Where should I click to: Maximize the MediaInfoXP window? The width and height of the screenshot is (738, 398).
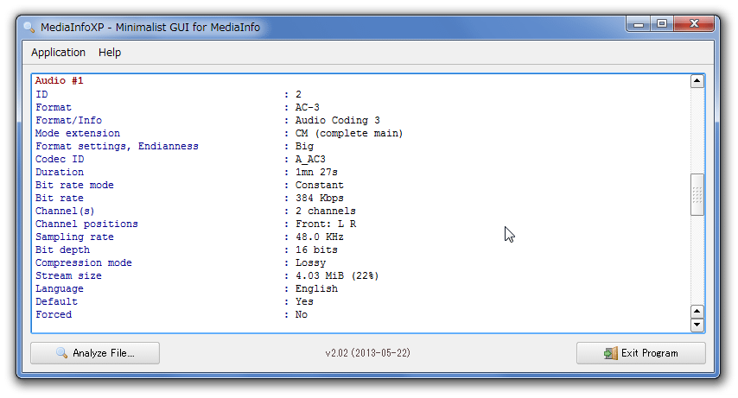(x=662, y=23)
